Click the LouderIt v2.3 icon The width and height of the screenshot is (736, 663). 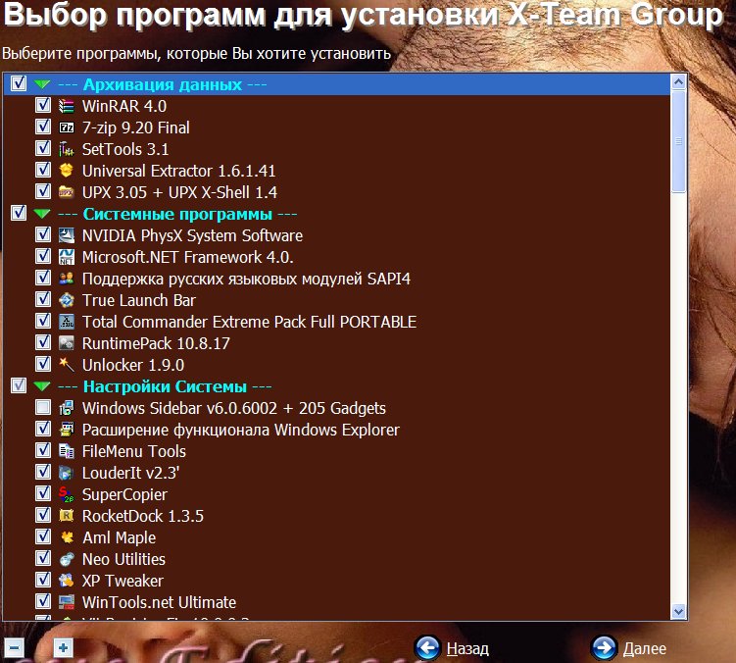tap(67, 473)
